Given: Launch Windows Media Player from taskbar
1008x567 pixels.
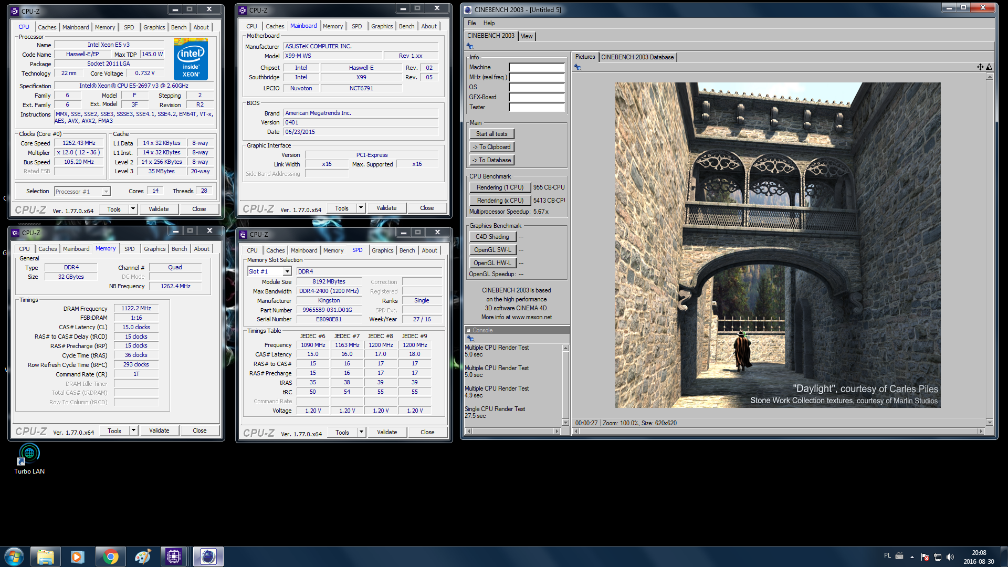Looking at the screenshot, I should point(78,556).
